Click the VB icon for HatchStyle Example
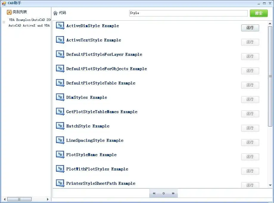 tap(60, 126)
